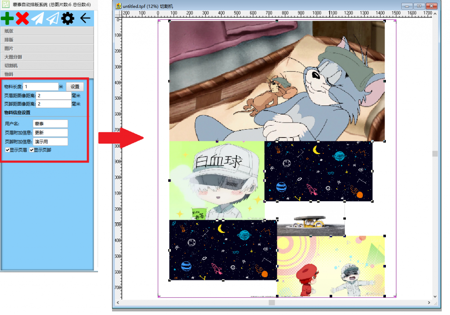Click the horizontal scrollbar left arrow
450x315 pixels.
[118, 302]
